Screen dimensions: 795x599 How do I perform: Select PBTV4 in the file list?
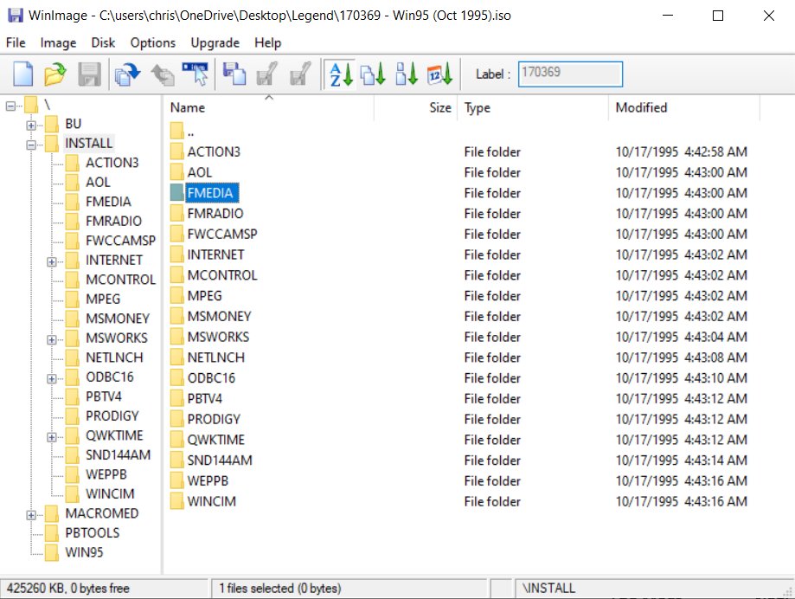point(205,399)
